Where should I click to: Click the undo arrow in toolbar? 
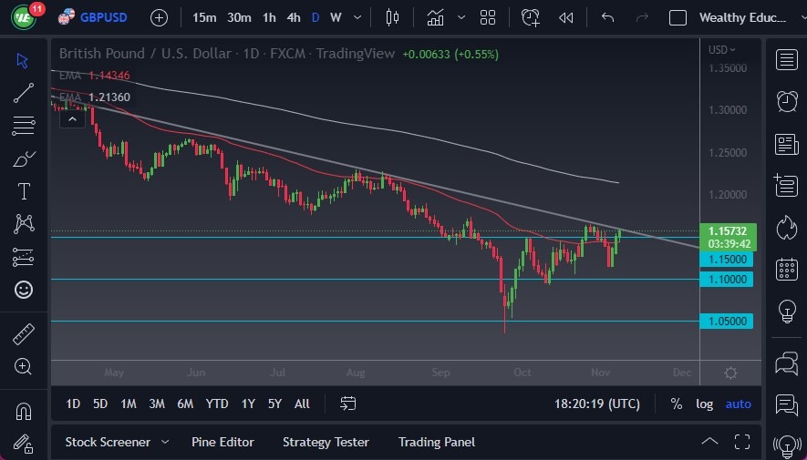pyautogui.click(x=608, y=17)
